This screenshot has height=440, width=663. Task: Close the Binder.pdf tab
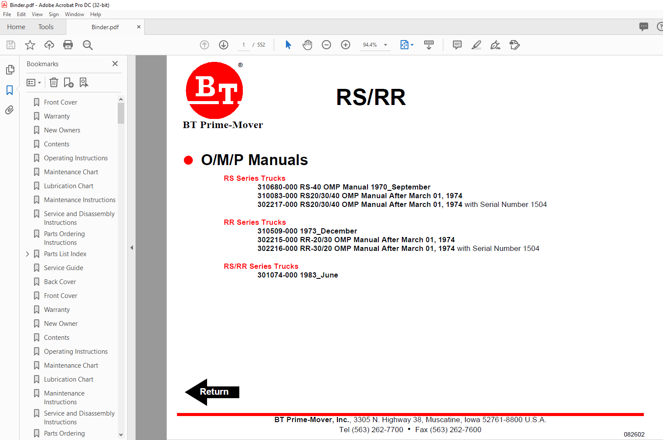click(x=139, y=27)
